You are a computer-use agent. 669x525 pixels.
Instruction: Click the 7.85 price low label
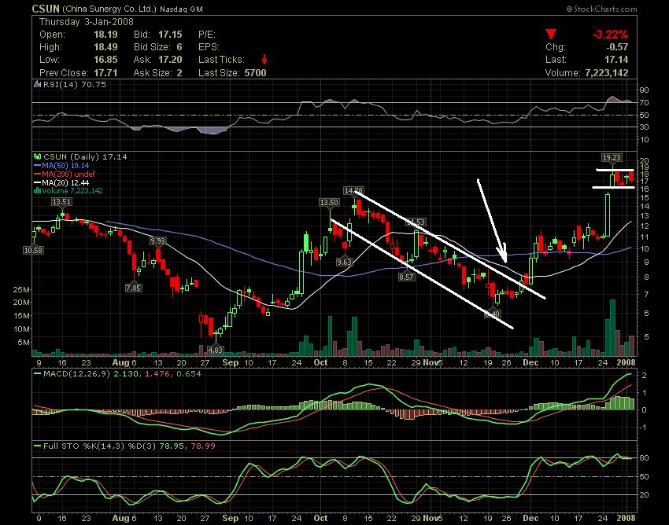click(133, 288)
